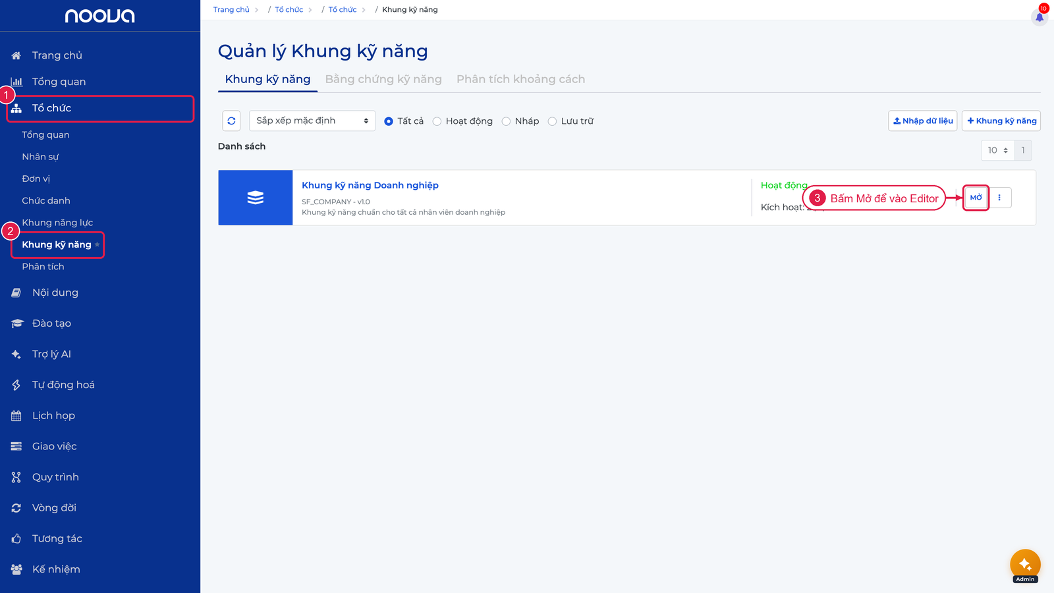Screen dimensions: 1054x593
Task: Open the Sắp xếp mặc định sort dropdown
Action: [312, 121]
